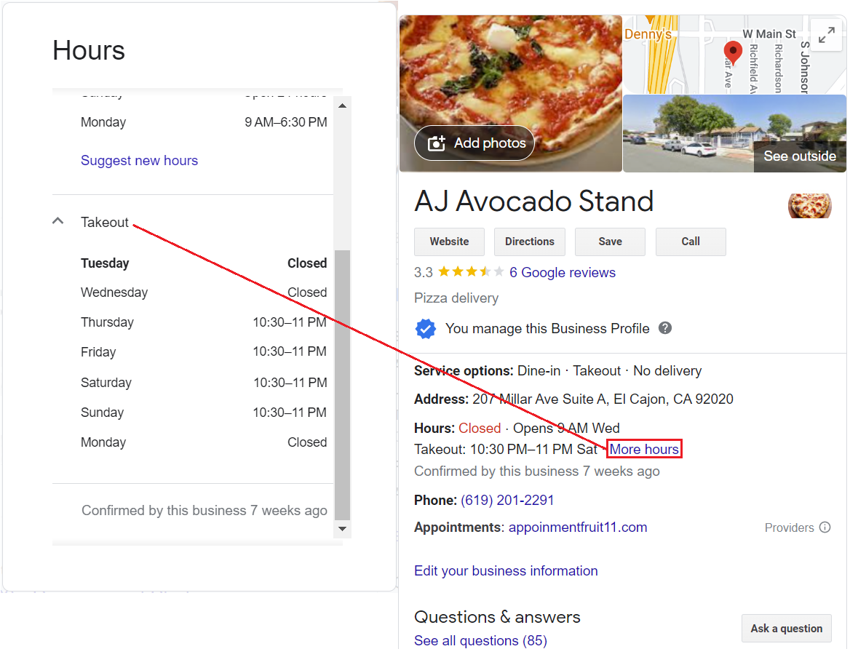
Task: Click the scrollbar down arrow in Hours panel
Action: (342, 529)
